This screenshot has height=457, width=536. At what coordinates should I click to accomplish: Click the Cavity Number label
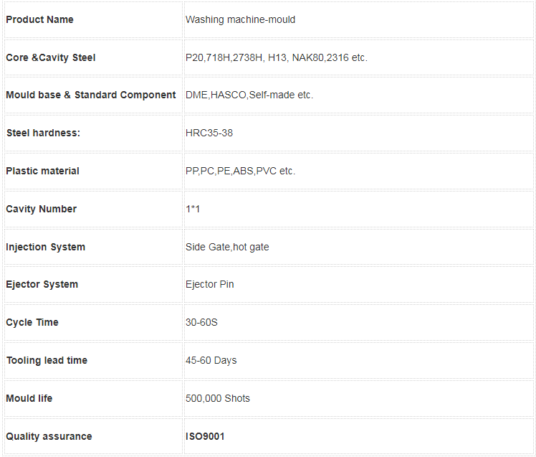[42, 209]
